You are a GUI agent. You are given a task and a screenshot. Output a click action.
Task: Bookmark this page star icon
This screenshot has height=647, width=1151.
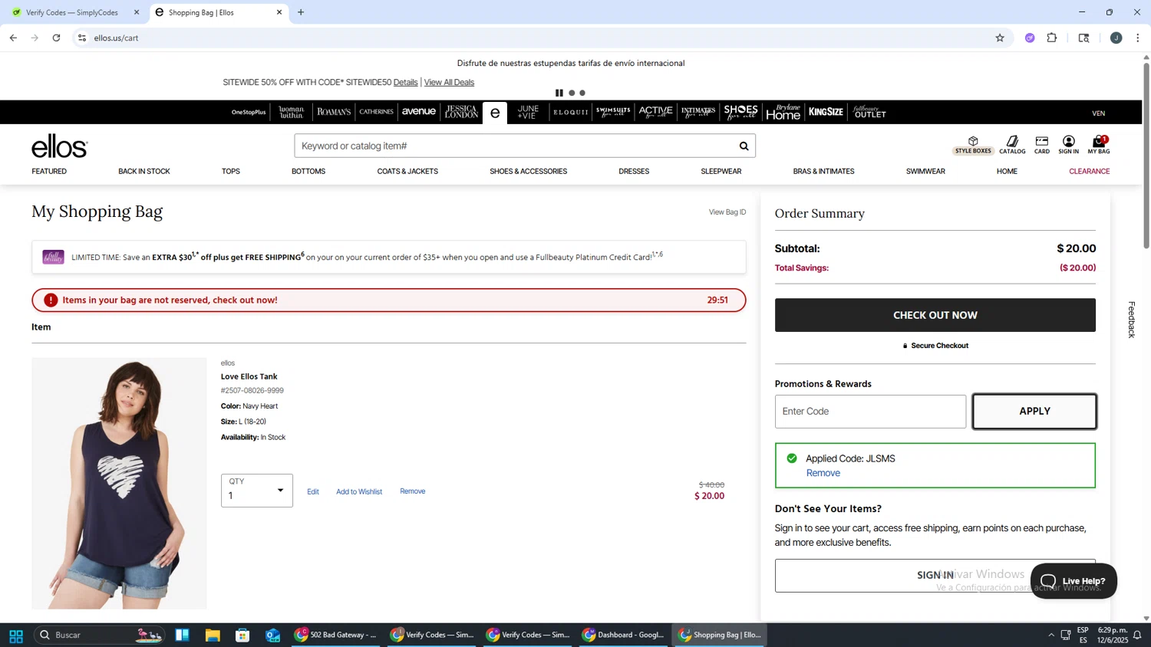(x=1000, y=38)
